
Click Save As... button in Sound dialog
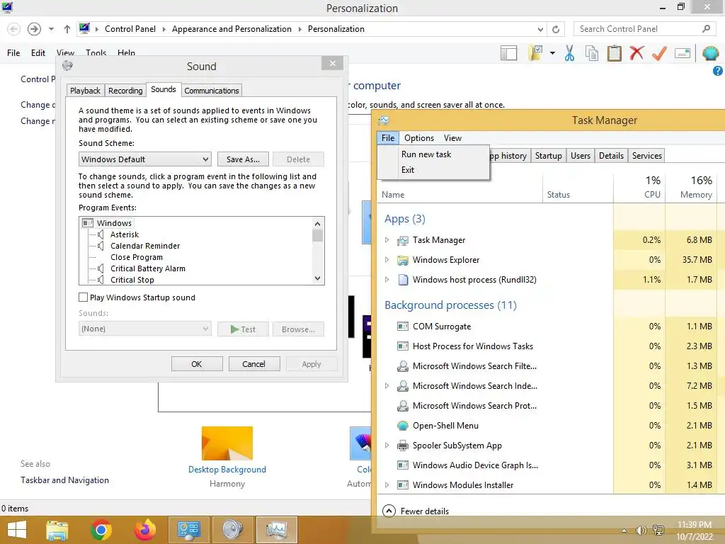pos(244,159)
